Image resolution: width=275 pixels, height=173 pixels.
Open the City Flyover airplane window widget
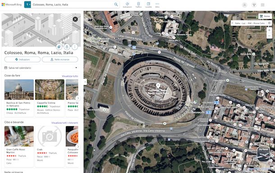coord(263,154)
